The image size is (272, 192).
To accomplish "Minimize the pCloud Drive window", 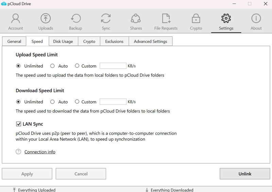I will [234, 4].
